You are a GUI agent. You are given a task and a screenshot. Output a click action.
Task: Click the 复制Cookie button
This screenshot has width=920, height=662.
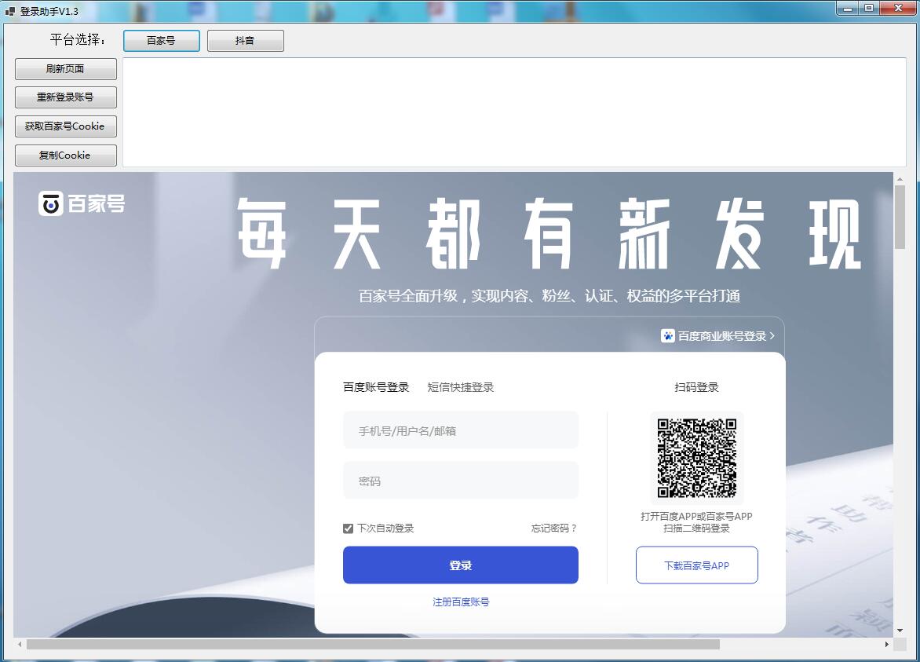coord(66,155)
